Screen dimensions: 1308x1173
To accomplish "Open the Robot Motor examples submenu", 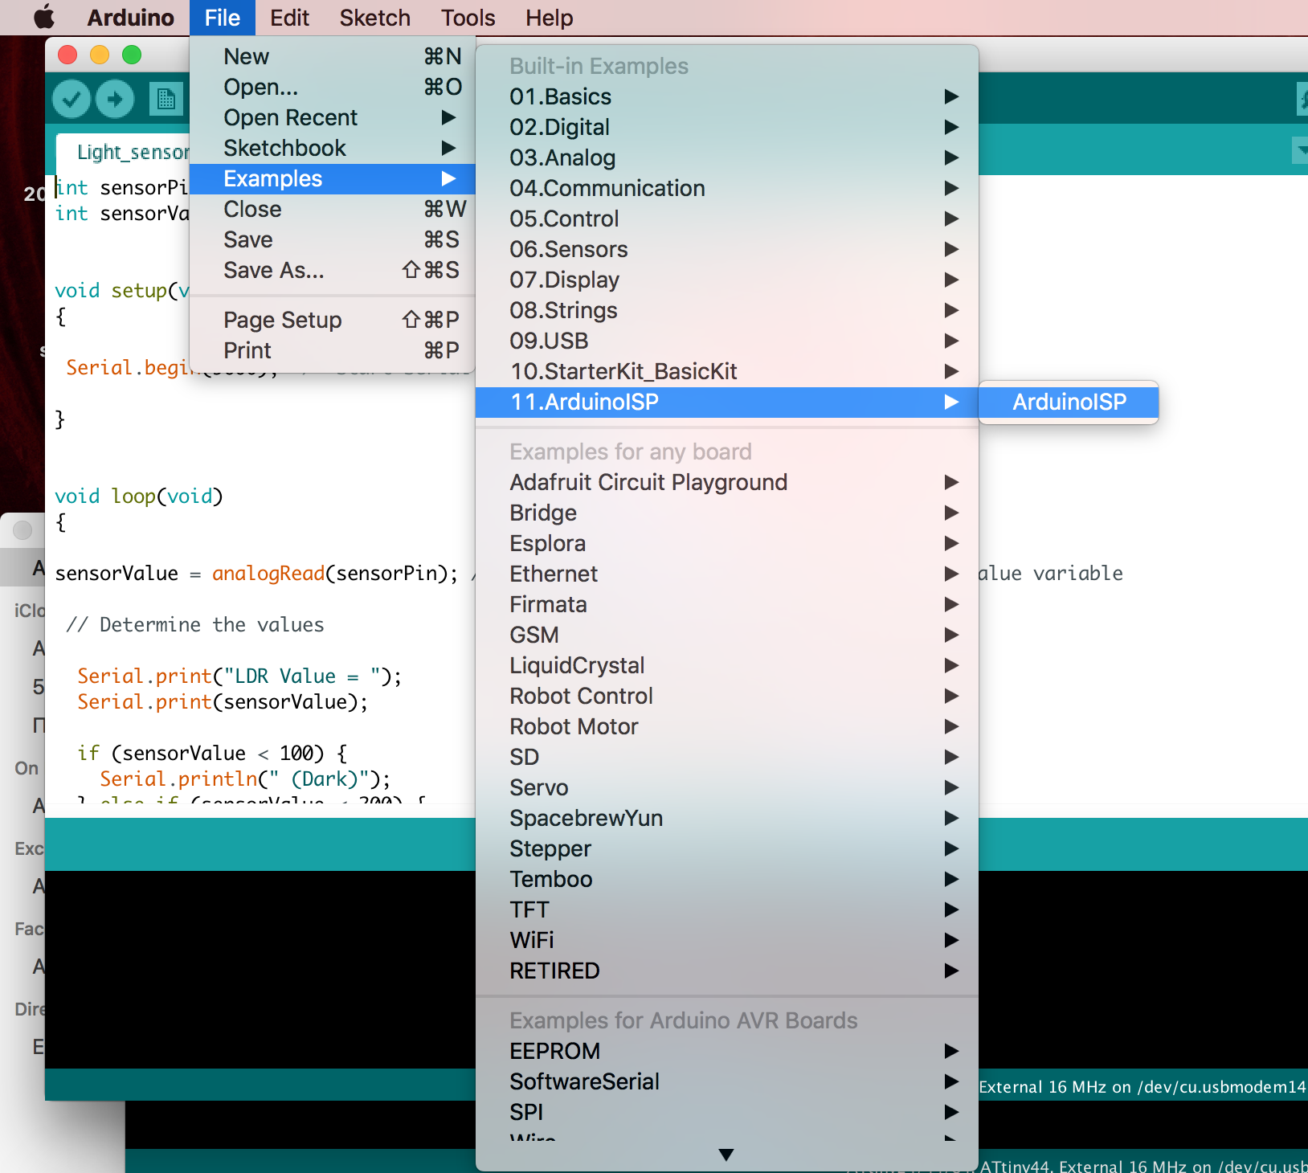I will 727,726.
